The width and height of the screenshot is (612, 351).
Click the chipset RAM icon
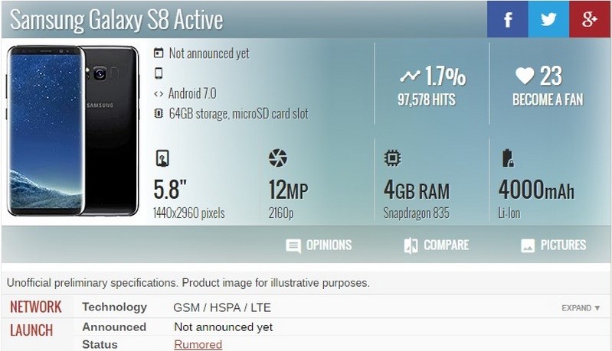[392, 159]
